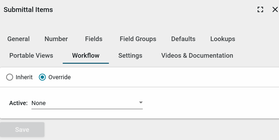Viewport: 279px width, 140px height.
Task: Show the Portable Views tab
Action: [x=31, y=56]
